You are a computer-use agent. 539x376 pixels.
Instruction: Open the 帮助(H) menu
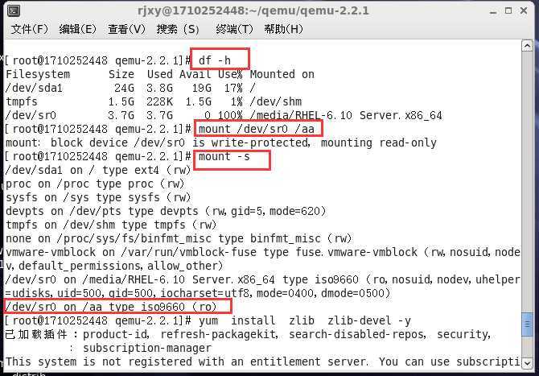coord(283,29)
